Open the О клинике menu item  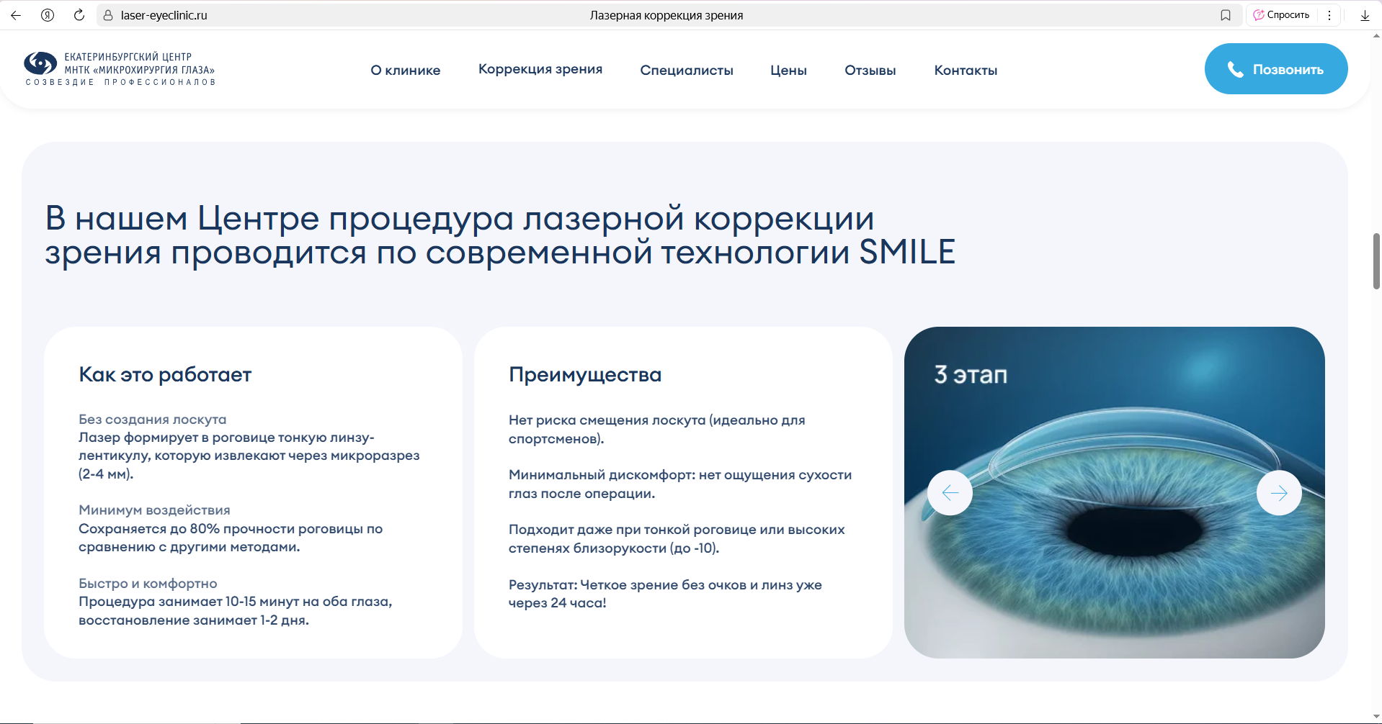(406, 71)
